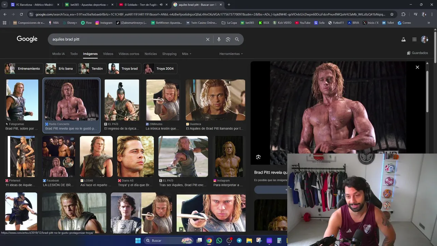This screenshot has height=246, width=437.
Task: Open the Guioteca image result
Action: (x=215, y=100)
